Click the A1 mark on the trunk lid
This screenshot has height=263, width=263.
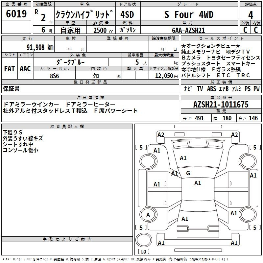click(x=185, y=219)
